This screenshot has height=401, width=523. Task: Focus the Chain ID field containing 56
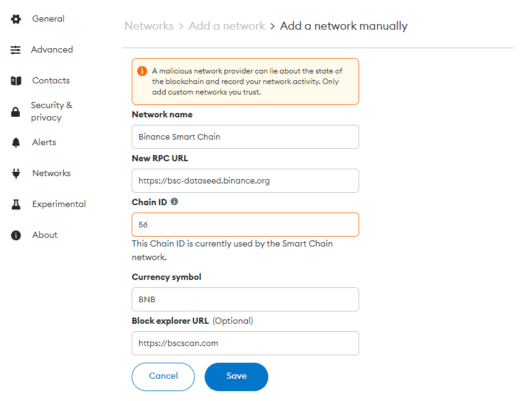[x=245, y=225]
